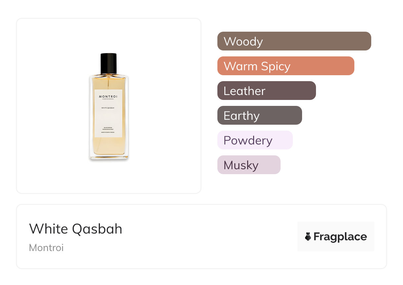Click the orange Warm Spicy color swatch end
Image resolution: width=403 pixels, height=285 pixels.
coord(347,66)
